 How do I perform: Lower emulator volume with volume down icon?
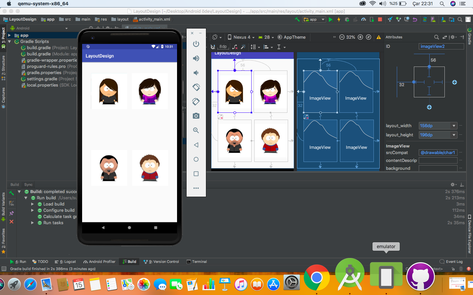coord(196,73)
